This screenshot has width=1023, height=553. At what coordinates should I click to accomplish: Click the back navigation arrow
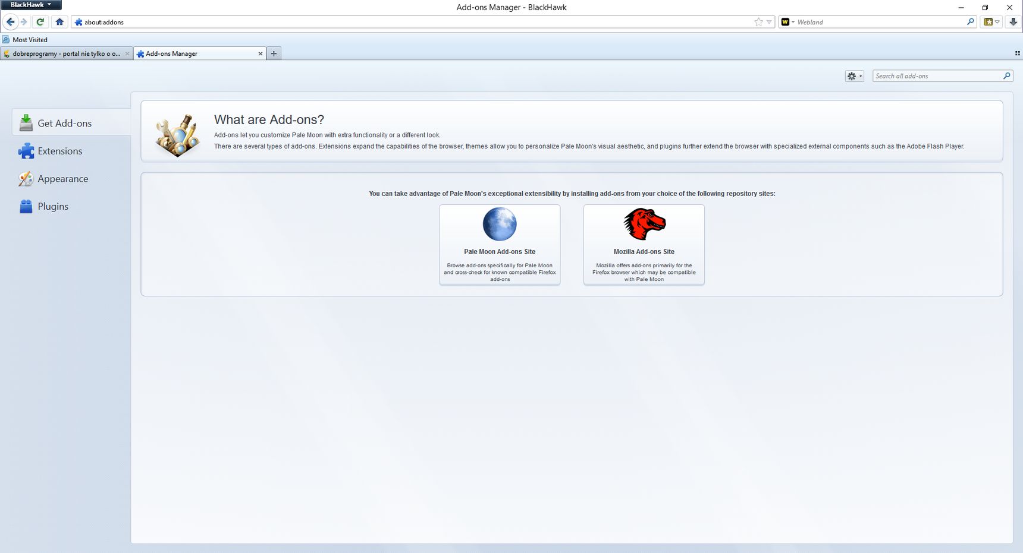coord(10,22)
